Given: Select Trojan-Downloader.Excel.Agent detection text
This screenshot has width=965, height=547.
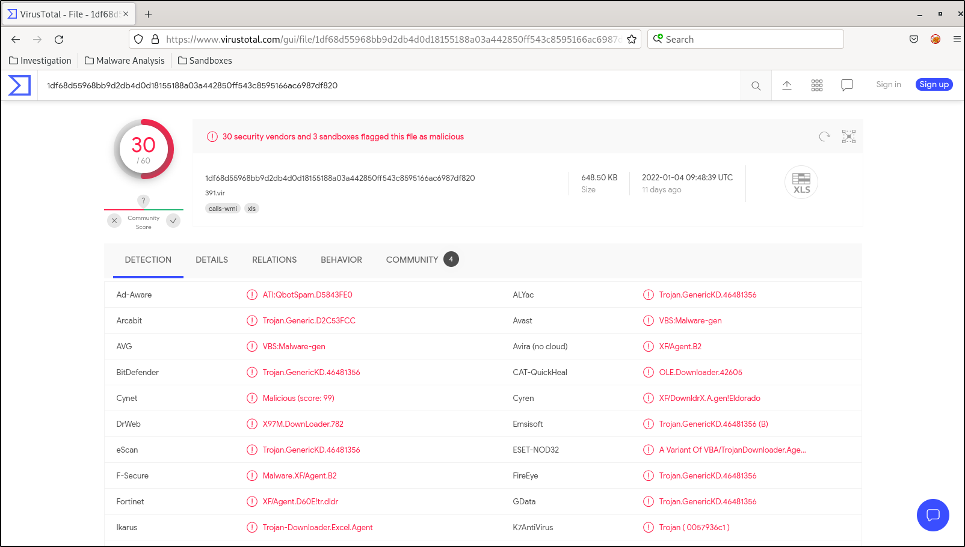Looking at the screenshot, I should [318, 527].
